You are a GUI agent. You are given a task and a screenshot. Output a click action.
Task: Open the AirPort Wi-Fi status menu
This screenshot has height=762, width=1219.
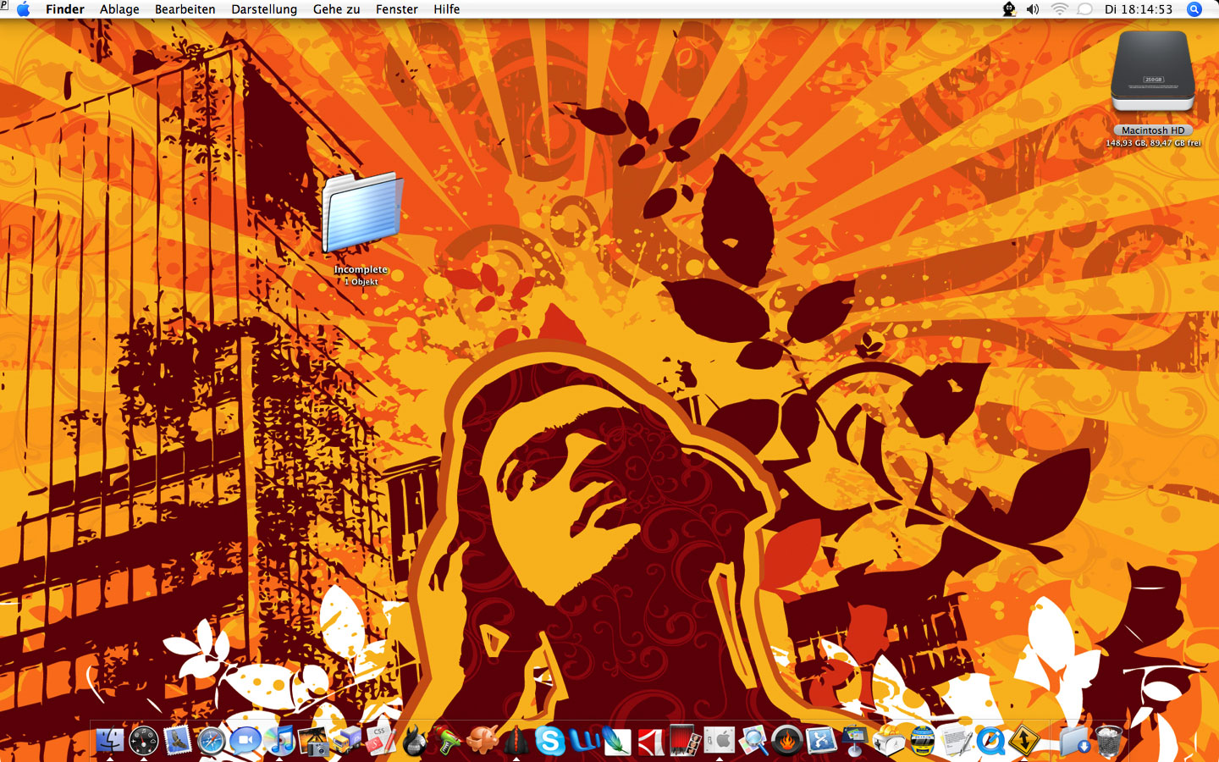(1060, 9)
